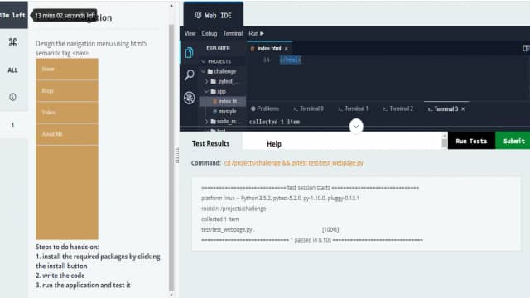Image resolution: width=530 pixels, height=298 pixels.
Task: Open the Debug menu
Action: point(210,33)
